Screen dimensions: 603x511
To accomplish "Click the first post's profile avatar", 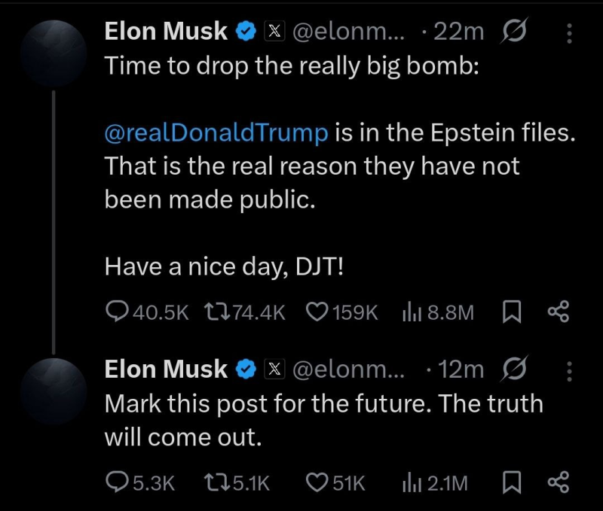I will [x=54, y=54].
